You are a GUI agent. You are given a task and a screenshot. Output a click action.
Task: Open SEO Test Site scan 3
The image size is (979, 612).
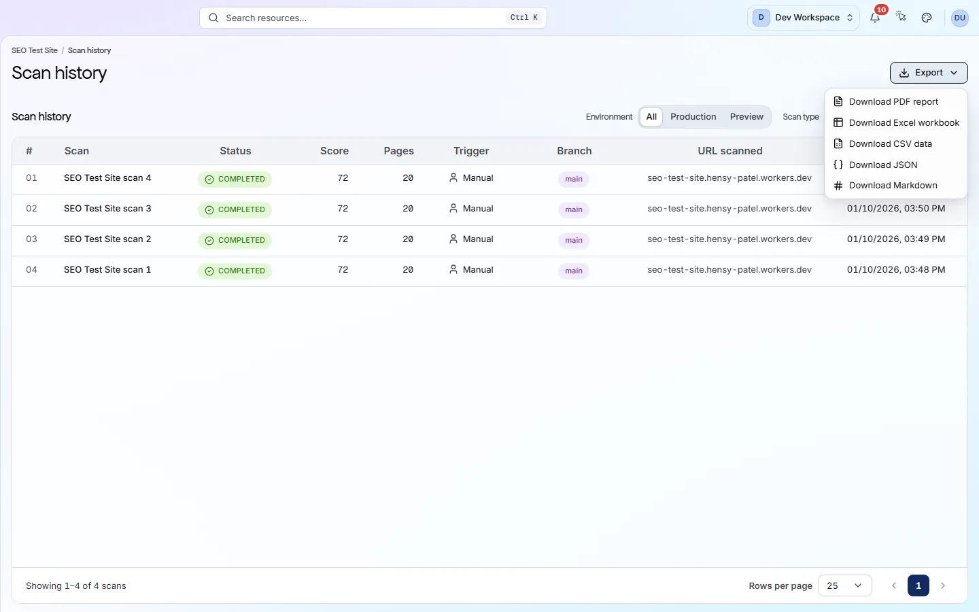coord(107,209)
